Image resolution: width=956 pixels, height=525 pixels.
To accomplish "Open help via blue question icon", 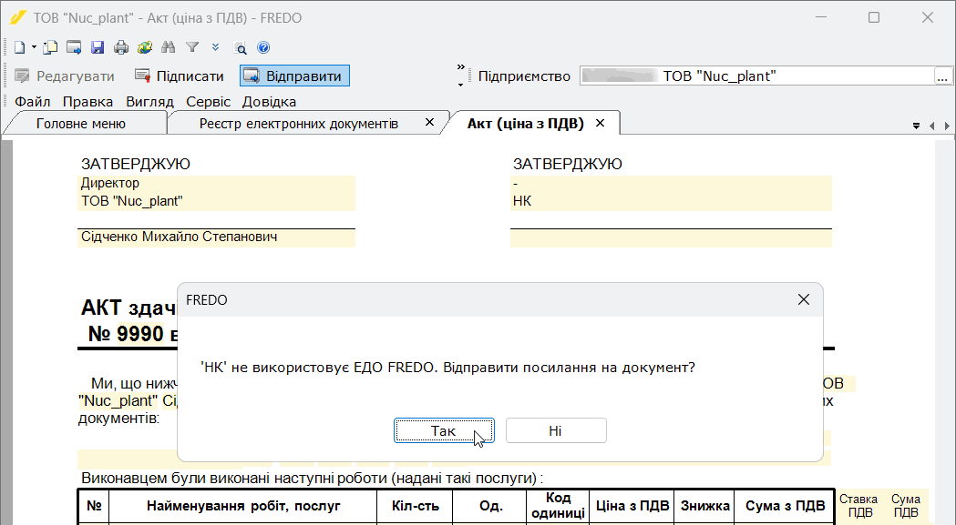I will (263, 47).
